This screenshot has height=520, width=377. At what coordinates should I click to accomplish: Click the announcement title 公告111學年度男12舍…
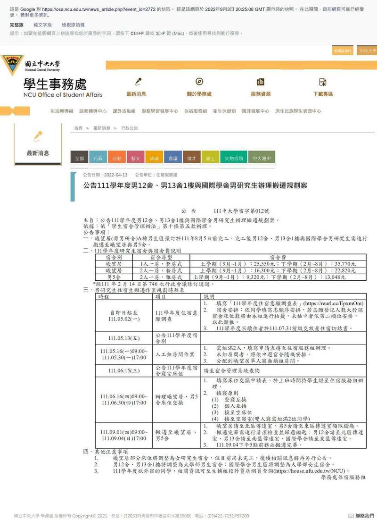coord(195,185)
